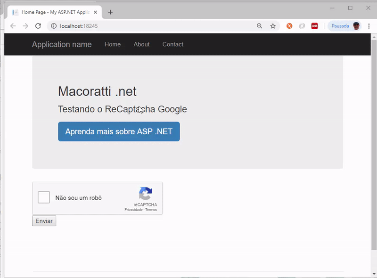Click the scrollbar up arrow
Viewport: 377px width, 278px height.
tap(374, 37)
